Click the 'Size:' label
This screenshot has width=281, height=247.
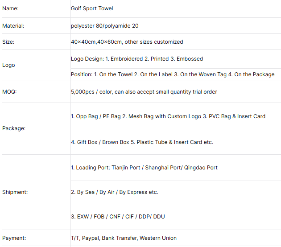[x=8, y=42]
